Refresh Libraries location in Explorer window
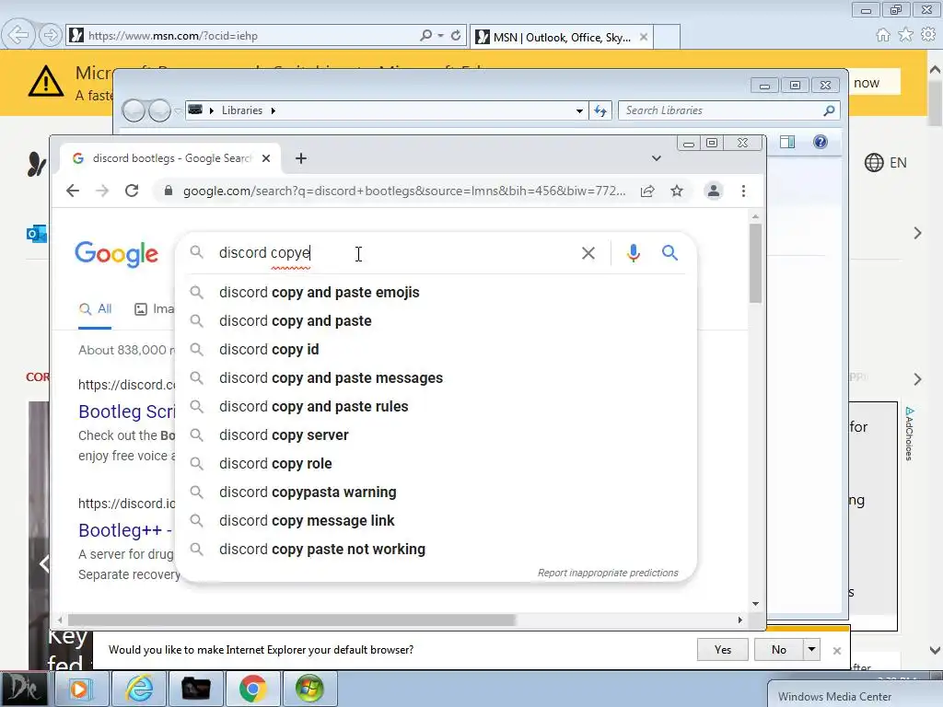 pyautogui.click(x=600, y=110)
